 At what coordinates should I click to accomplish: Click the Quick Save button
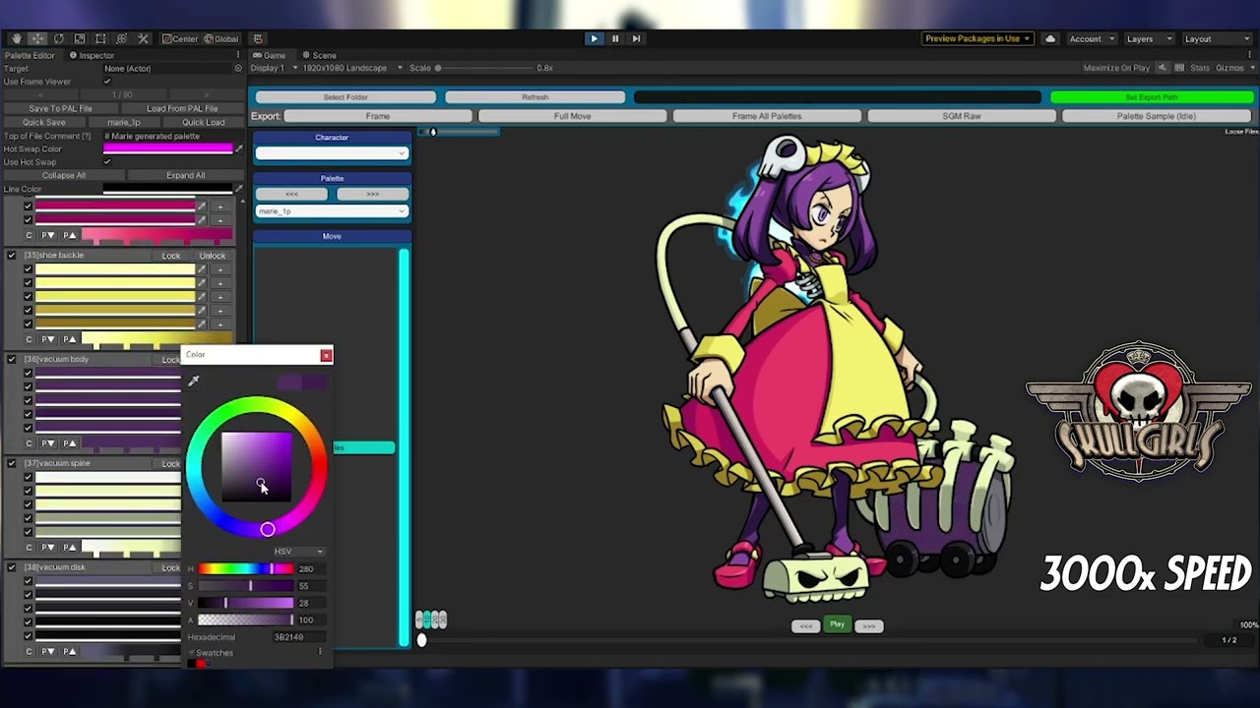pyautogui.click(x=43, y=122)
